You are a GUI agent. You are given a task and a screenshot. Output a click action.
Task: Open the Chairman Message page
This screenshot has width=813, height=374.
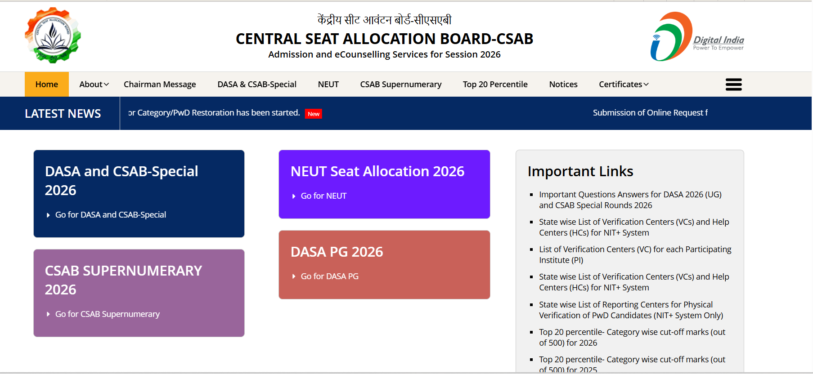coord(160,85)
